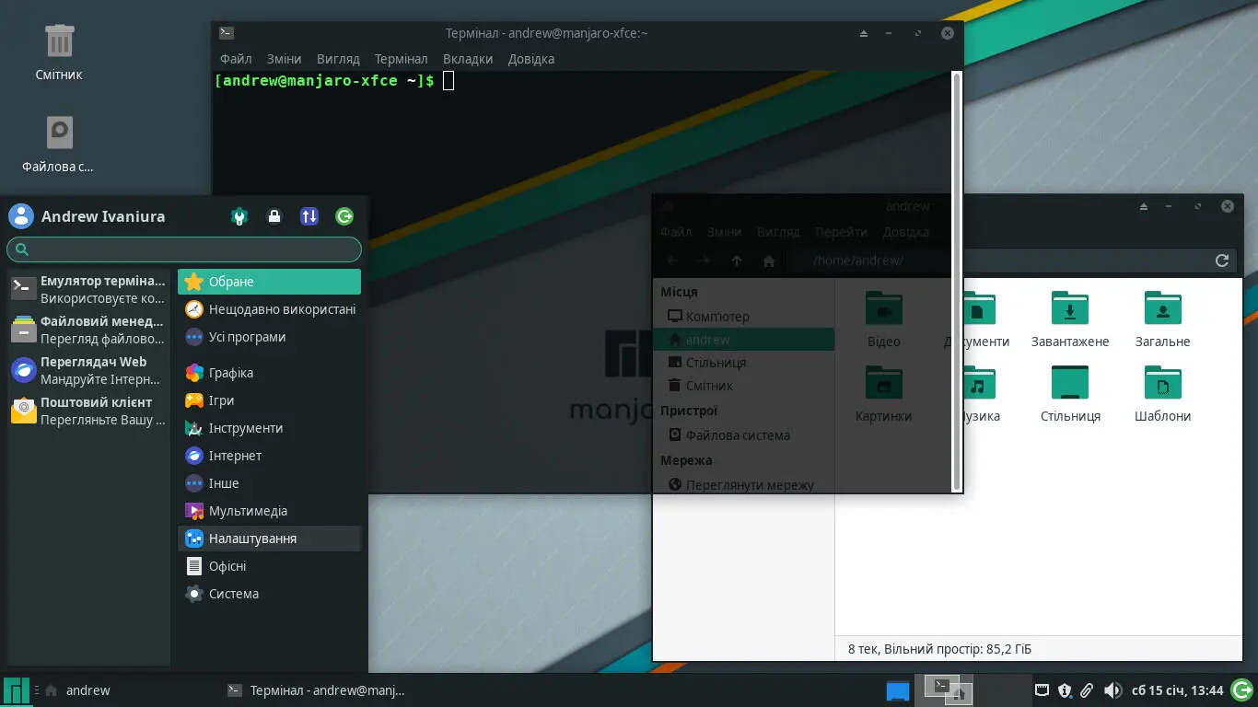Open the settings wrench icon in Whisker menu

tap(239, 216)
